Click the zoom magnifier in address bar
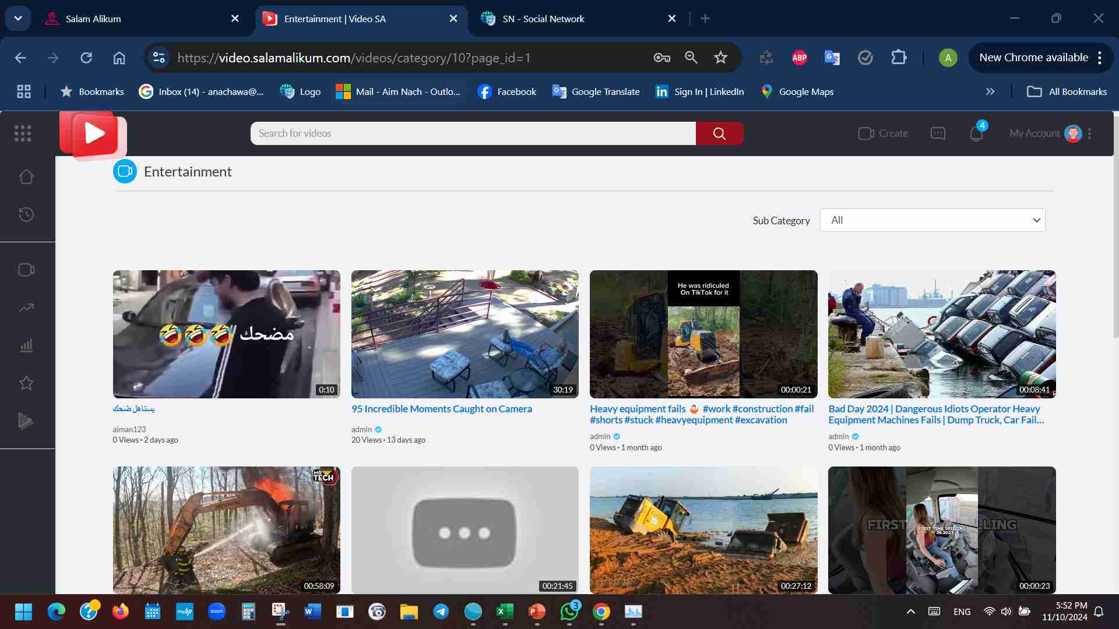Viewport: 1119px width, 629px height. pyautogui.click(x=691, y=58)
